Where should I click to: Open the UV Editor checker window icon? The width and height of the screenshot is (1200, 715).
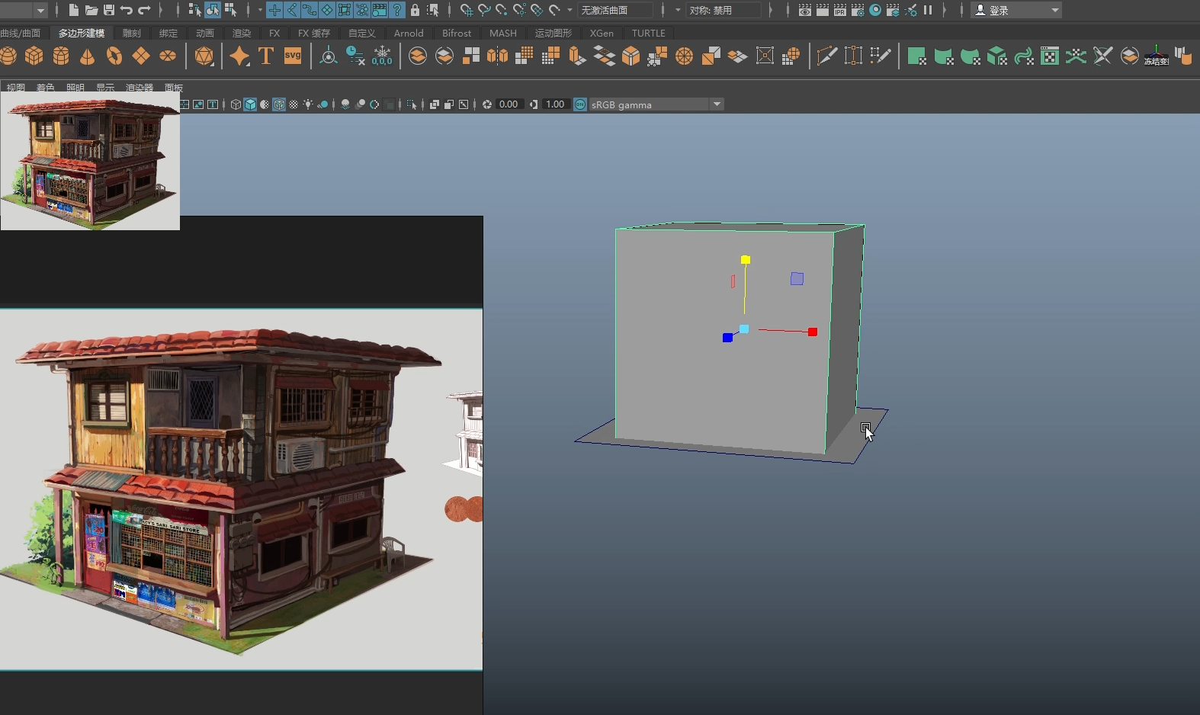click(1050, 56)
